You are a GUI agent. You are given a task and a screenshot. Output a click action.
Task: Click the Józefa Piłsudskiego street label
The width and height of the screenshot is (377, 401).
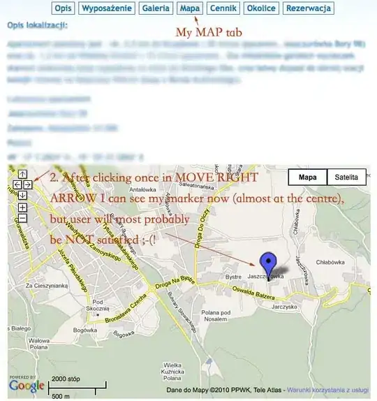click(x=73, y=270)
